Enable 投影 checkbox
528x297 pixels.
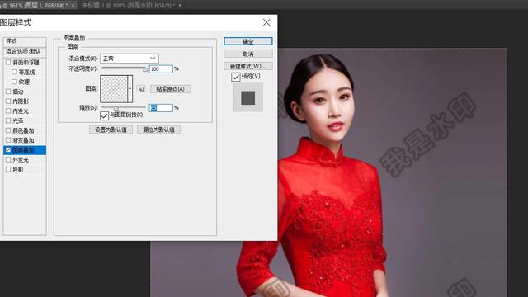tap(8, 169)
